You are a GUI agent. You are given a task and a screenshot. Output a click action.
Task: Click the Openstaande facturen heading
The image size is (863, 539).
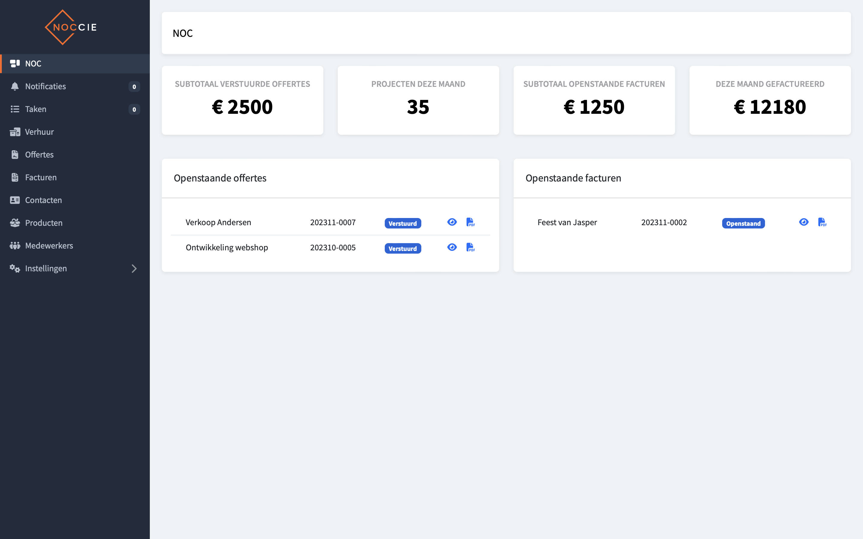[x=573, y=178]
